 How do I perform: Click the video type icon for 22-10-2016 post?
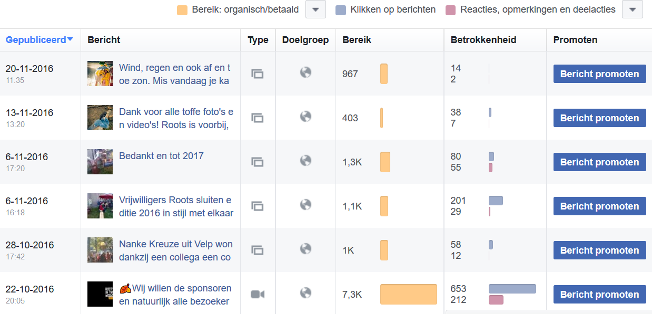[x=257, y=294]
